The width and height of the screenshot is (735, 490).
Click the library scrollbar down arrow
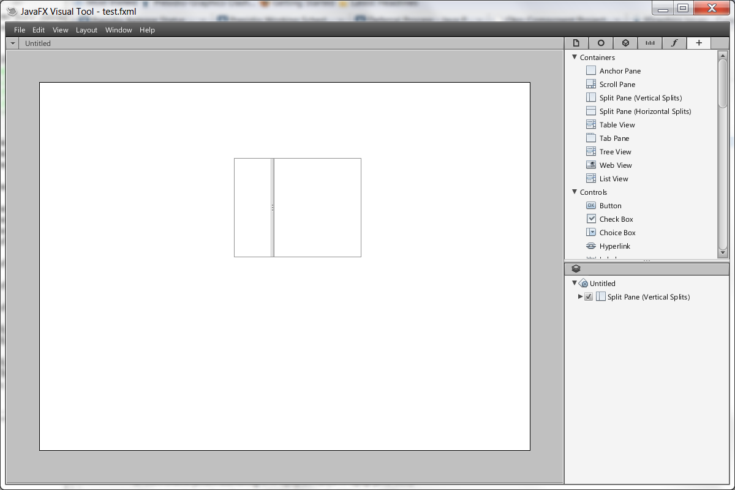coord(723,252)
